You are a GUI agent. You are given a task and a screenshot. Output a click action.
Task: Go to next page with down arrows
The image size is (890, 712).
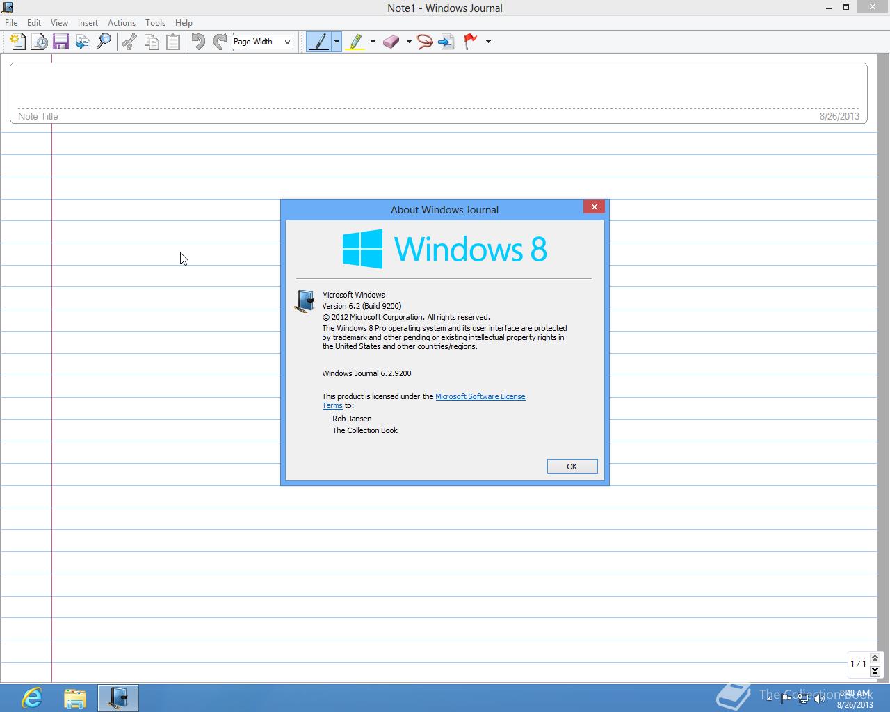point(875,671)
